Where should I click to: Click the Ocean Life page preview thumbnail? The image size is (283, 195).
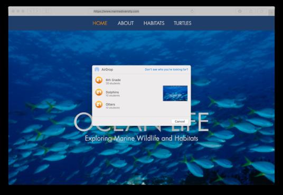(x=175, y=93)
